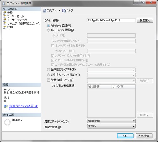Open the Script dropdown arrow

[59, 10]
